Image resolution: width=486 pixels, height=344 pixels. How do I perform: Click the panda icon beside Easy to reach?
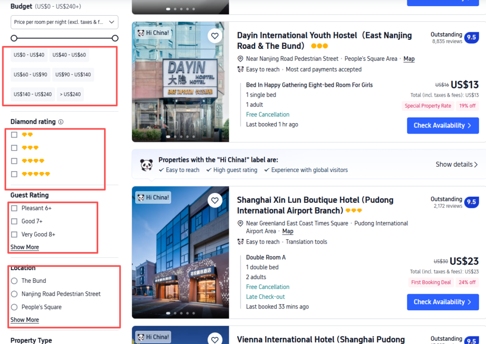[241, 69]
